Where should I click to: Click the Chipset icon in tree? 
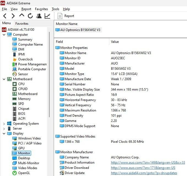point(15,109)
